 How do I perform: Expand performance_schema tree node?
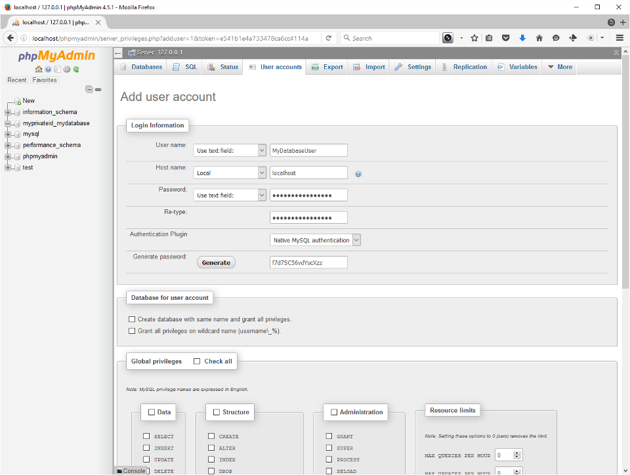coord(8,146)
